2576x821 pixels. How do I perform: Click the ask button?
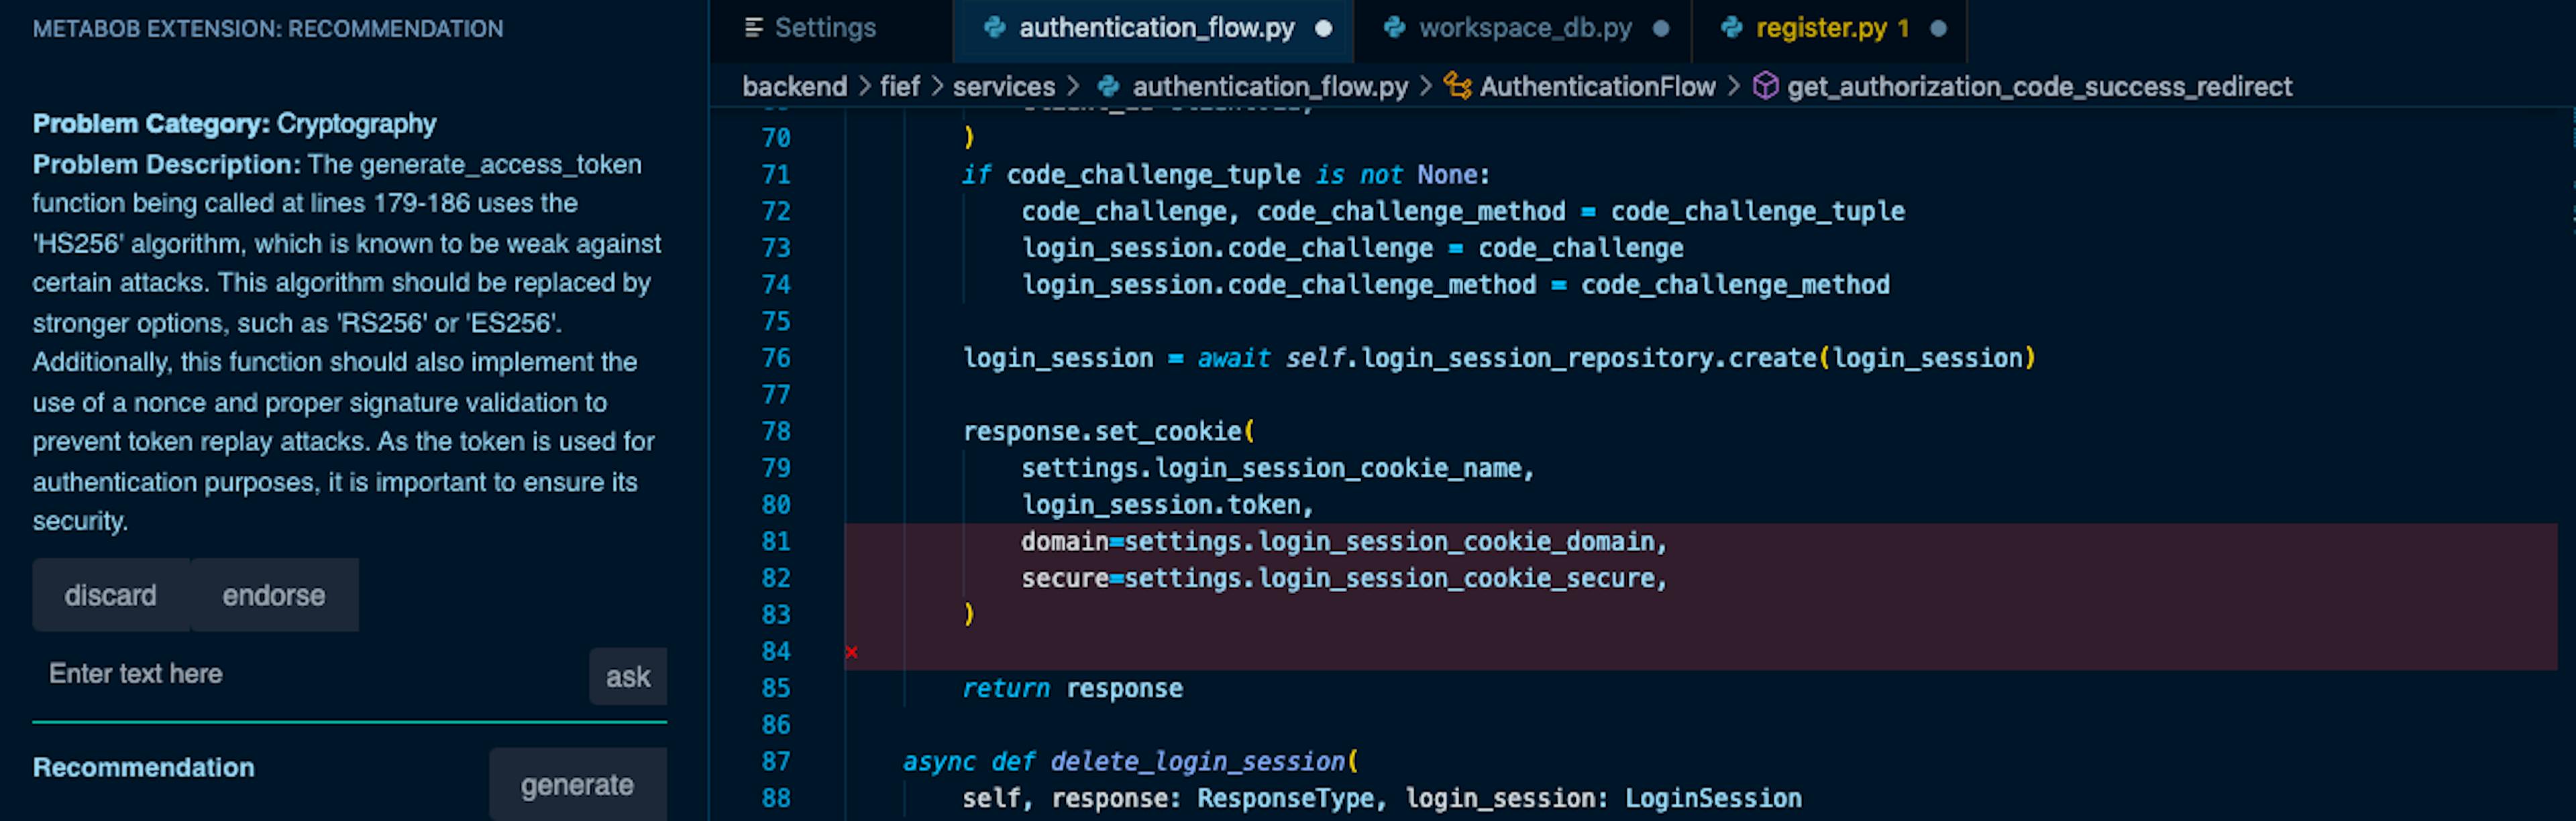point(628,677)
